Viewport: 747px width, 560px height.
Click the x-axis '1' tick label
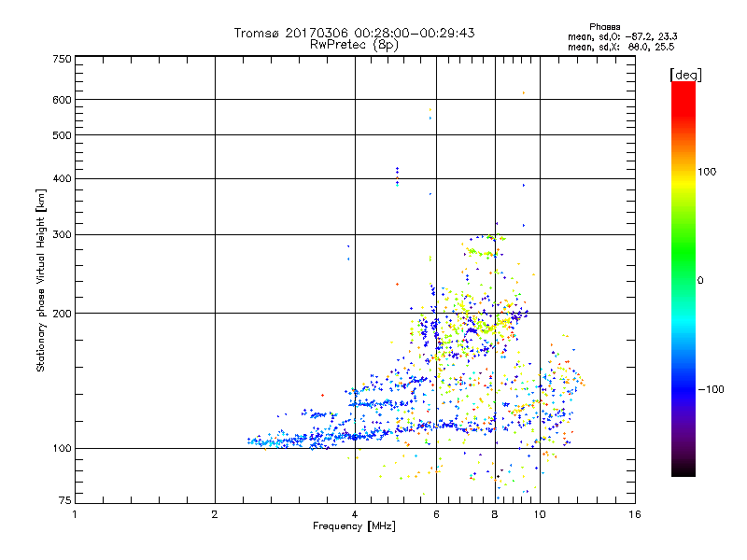point(75,514)
